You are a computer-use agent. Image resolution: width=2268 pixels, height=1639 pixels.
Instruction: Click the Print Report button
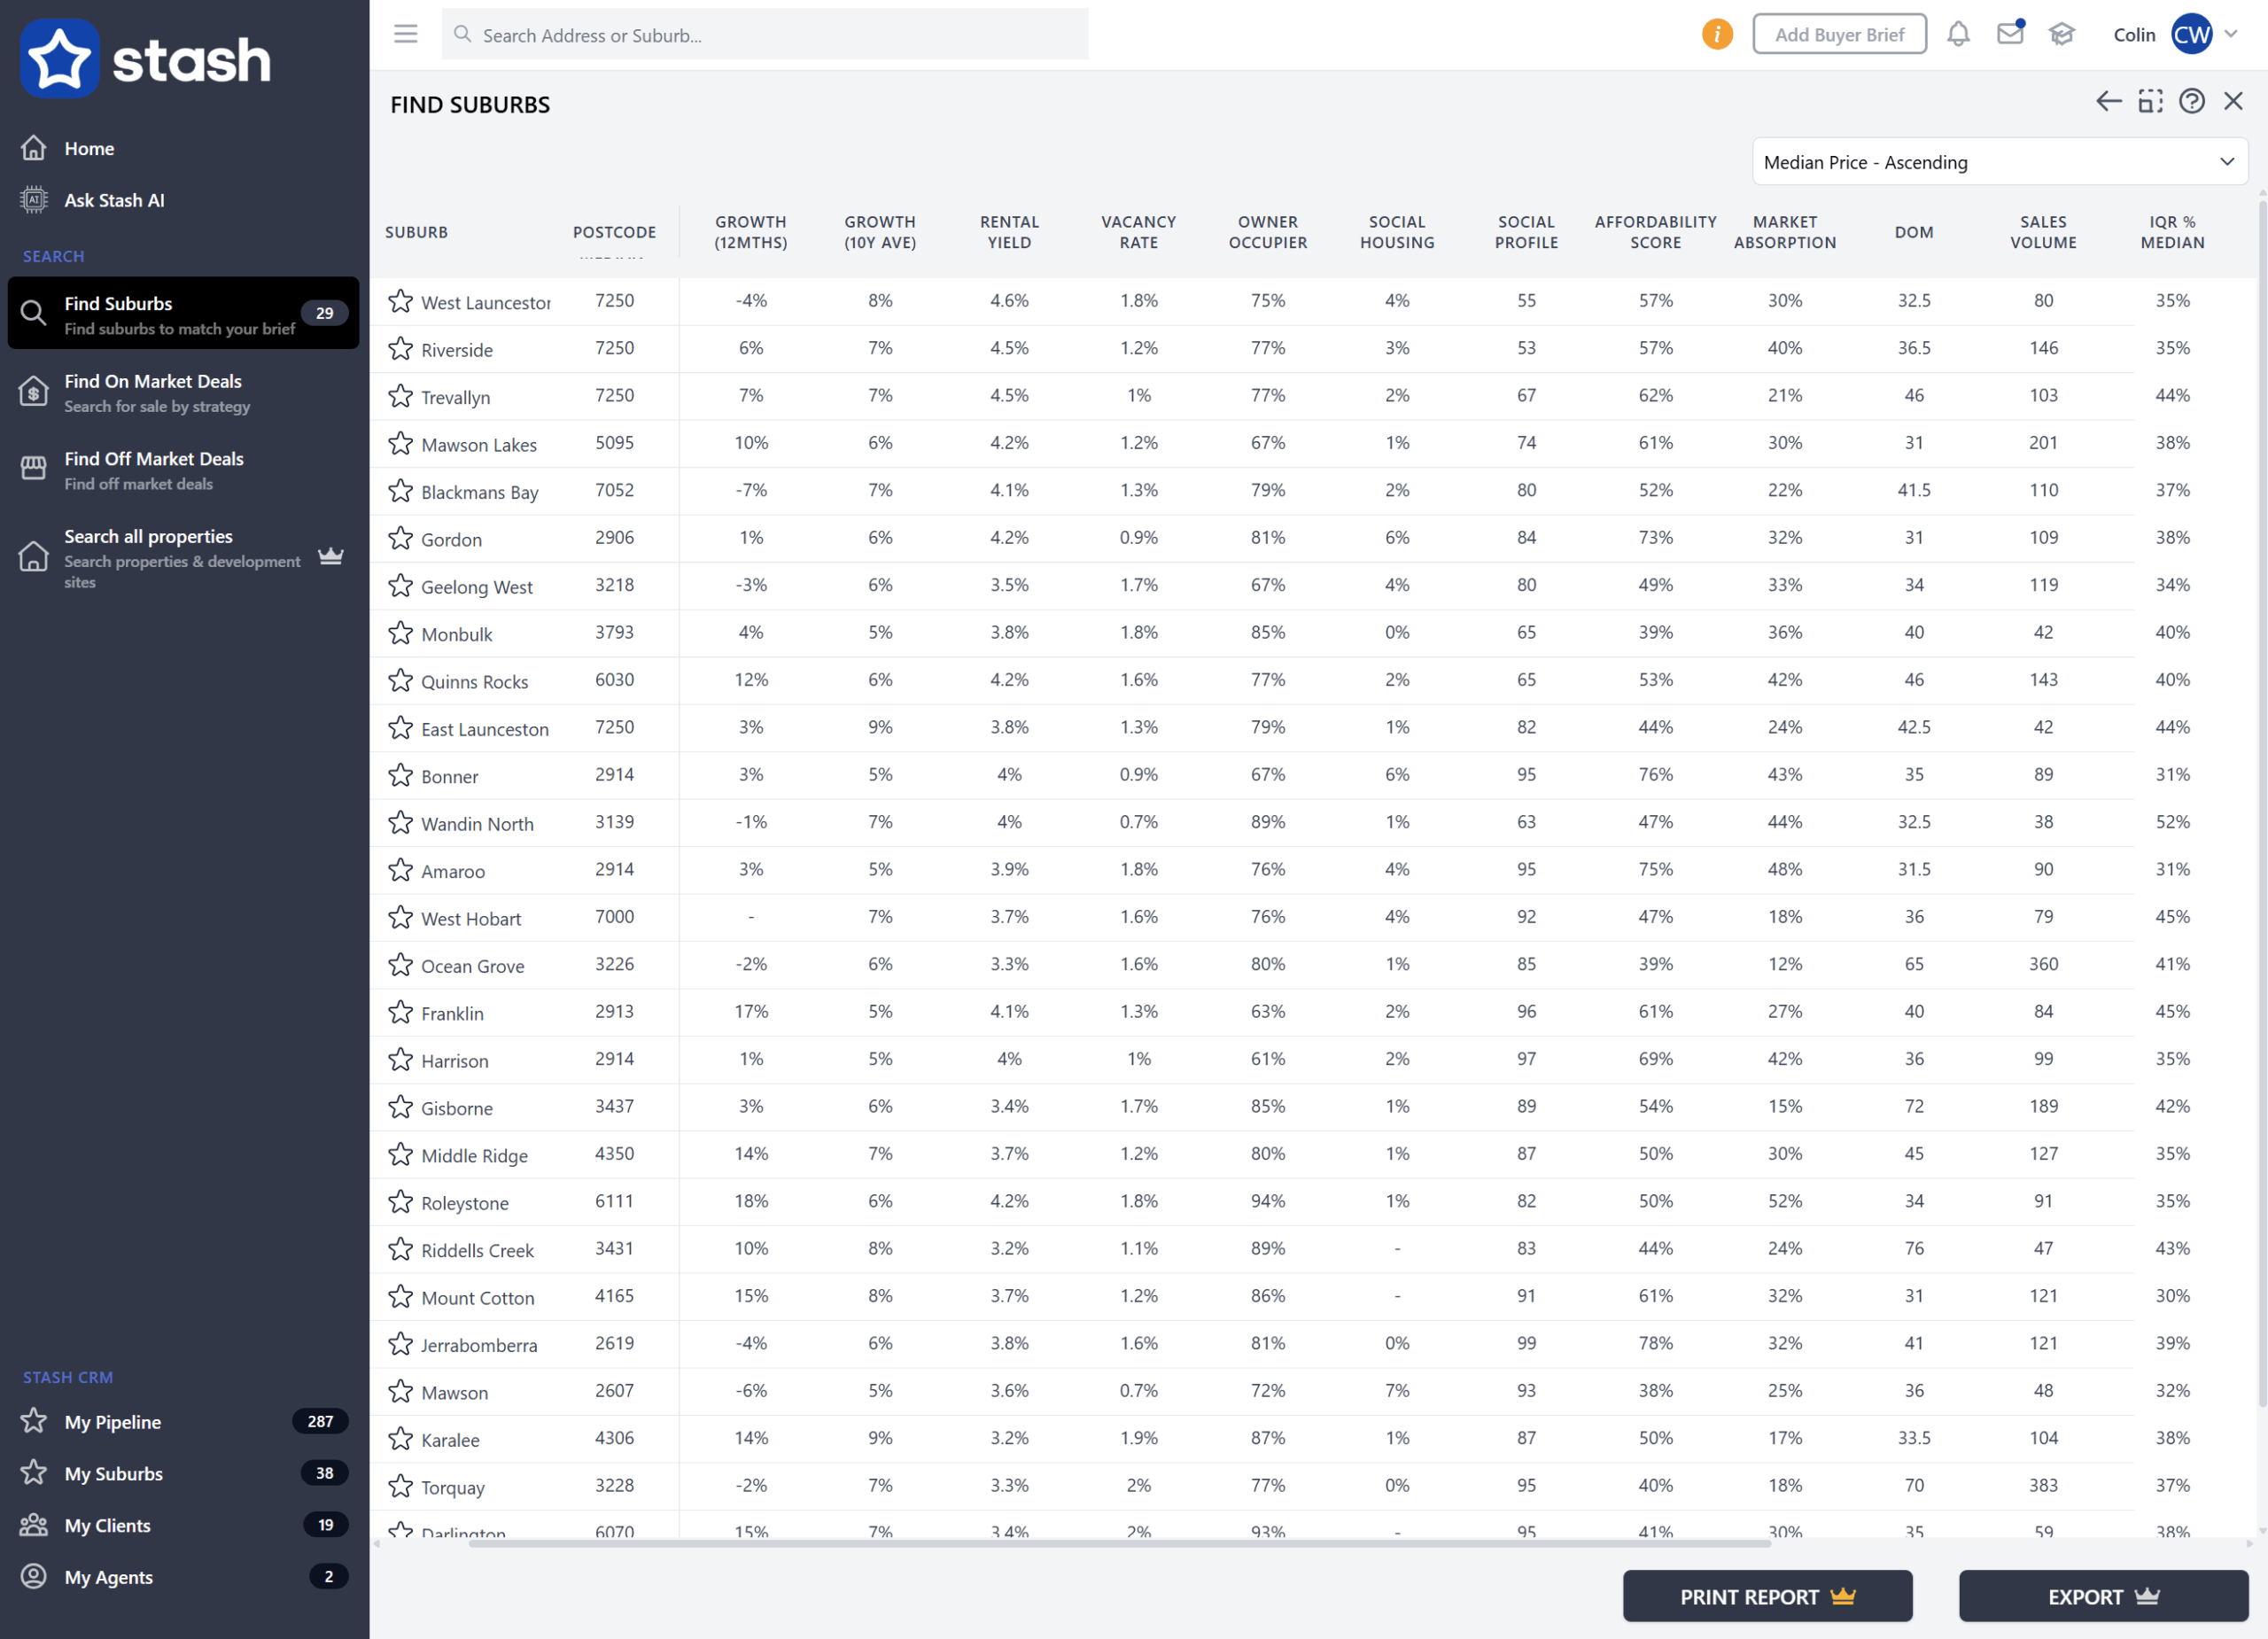(x=1766, y=1596)
